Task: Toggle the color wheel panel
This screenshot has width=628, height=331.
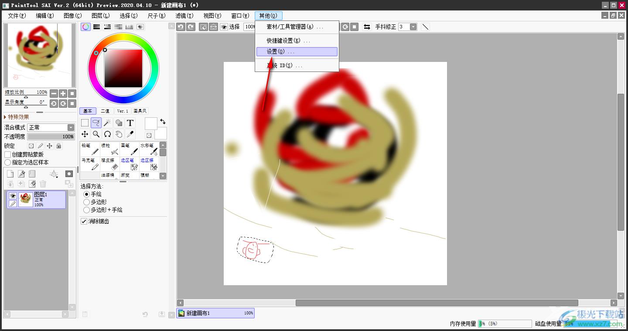Action: [x=86, y=27]
